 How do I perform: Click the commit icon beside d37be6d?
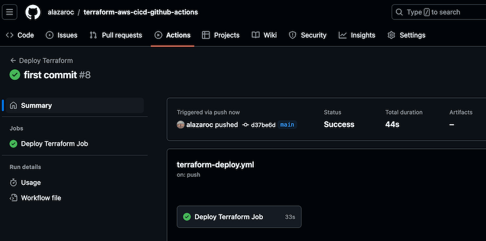pyautogui.click(x=246, y=125)
